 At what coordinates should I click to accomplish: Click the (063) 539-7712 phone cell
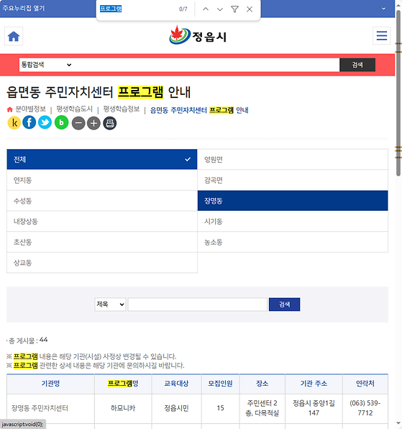pos(365,408)
